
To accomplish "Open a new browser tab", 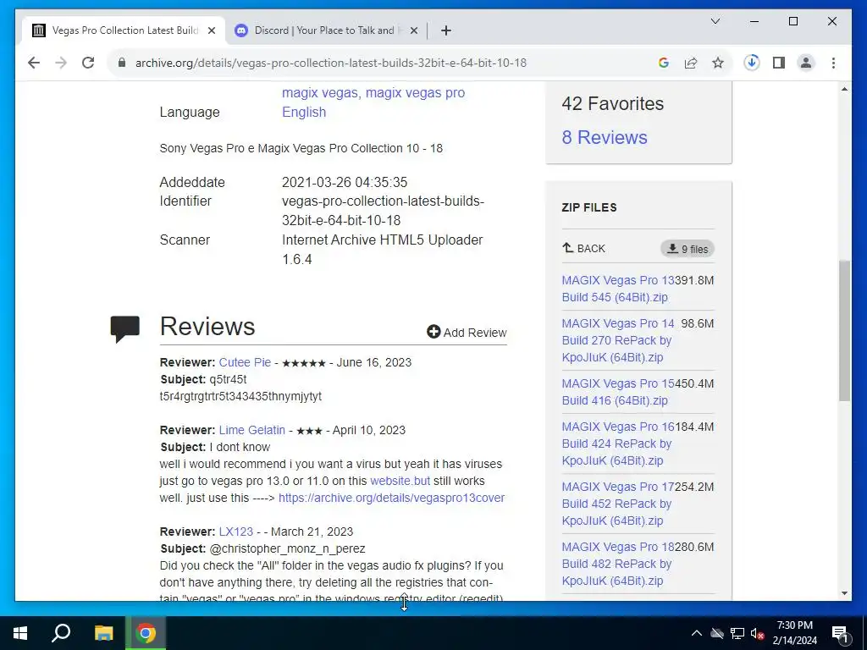I will click(446, 30).
